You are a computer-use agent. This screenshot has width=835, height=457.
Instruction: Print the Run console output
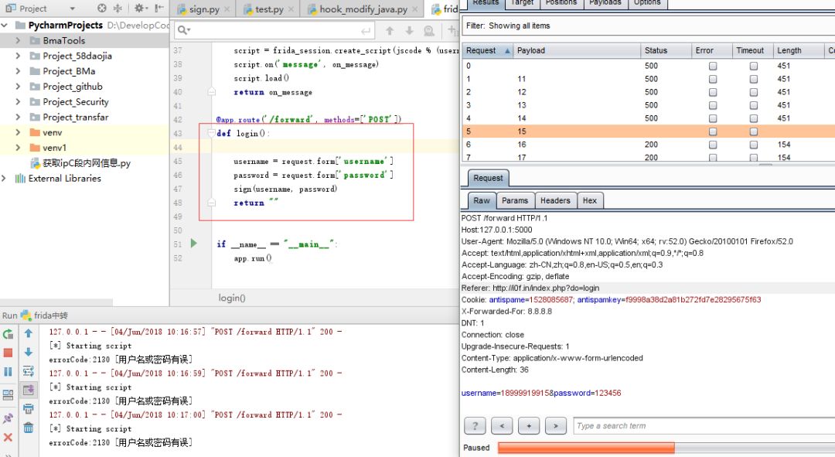(x=29, y=409)
